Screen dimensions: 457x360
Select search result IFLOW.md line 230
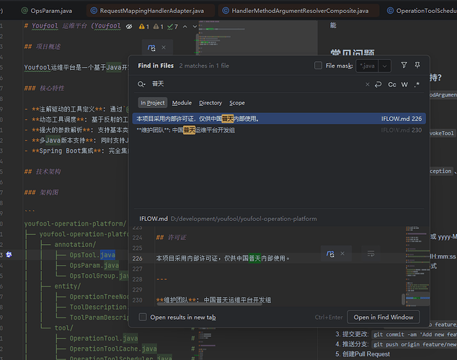(x=279, y=130)
